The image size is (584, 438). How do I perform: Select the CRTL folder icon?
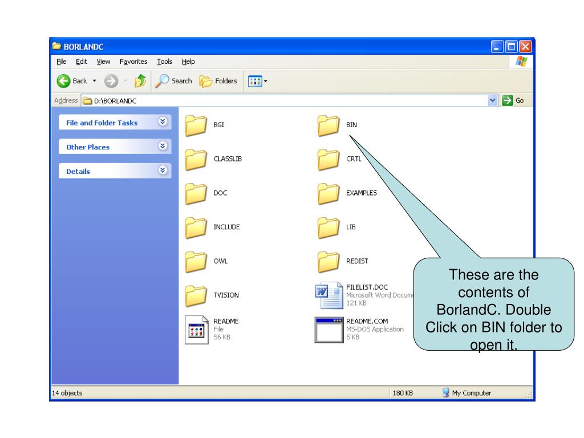click(328, 160)
